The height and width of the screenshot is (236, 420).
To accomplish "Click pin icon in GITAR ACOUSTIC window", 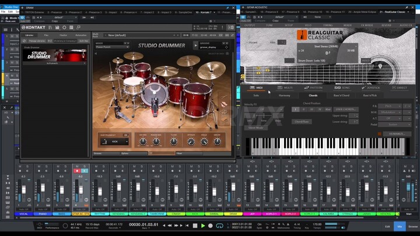I will click(407, 8).
